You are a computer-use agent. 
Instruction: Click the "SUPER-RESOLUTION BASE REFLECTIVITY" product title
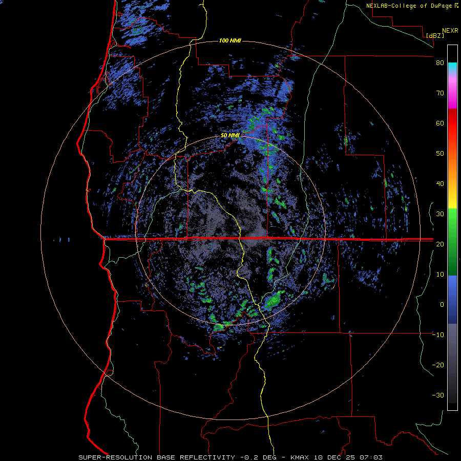[157, 457]
